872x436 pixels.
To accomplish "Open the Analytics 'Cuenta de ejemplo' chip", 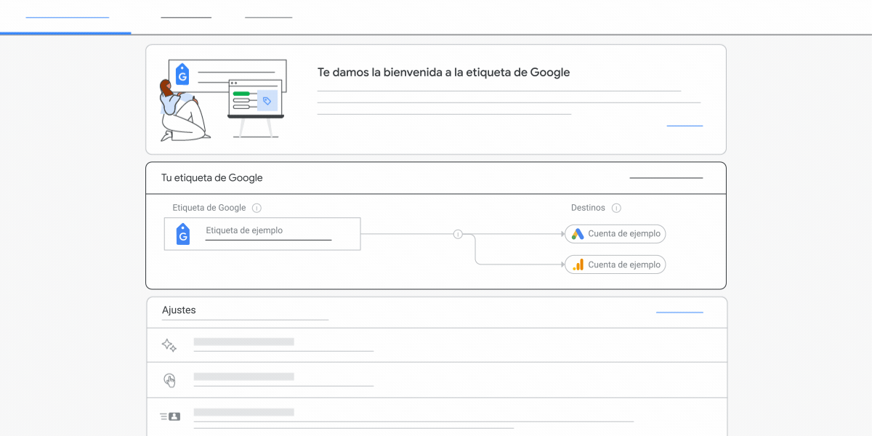I will (x=615, y=265).
